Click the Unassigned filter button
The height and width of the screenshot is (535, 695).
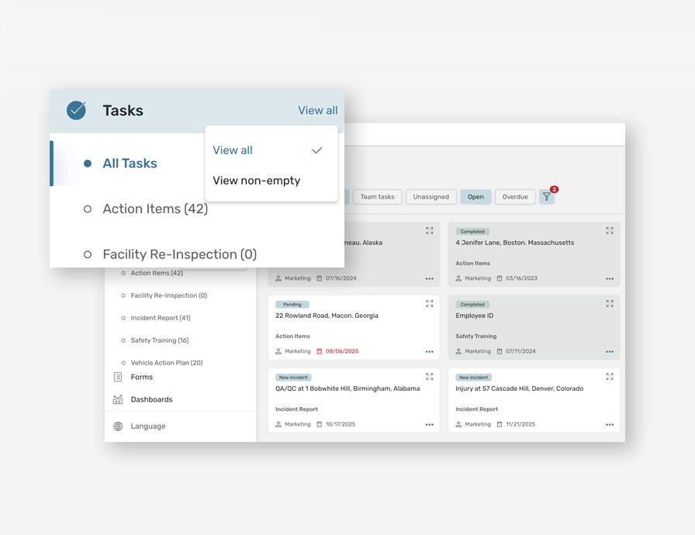430,197
